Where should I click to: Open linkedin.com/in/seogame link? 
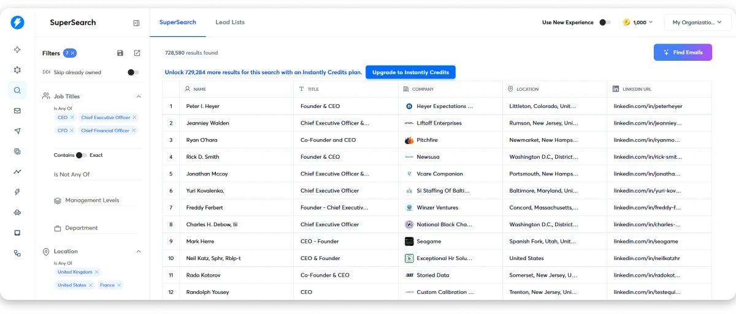646,242
